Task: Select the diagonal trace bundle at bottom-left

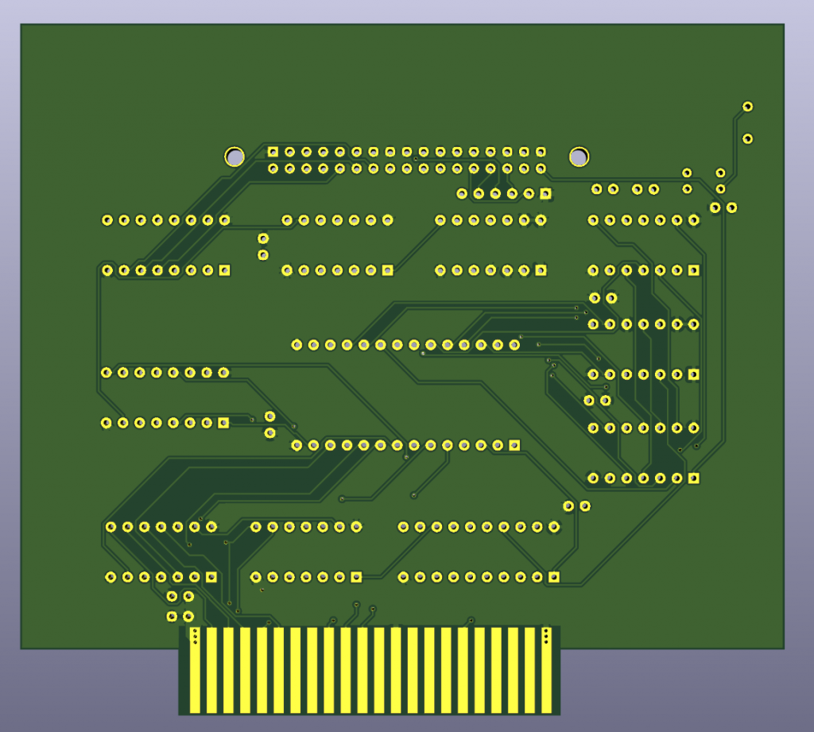Action: tap(183, 548)
